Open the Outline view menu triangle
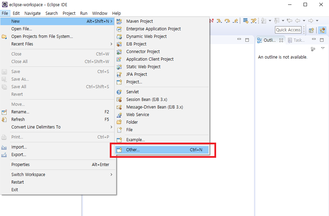This screenshot has height=216, width=329. 323,48
